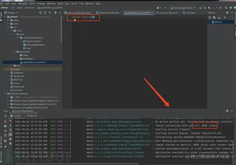The height and width of the screenshot is (165, 236).
Task: Open the Build menu
Action: [x=61, y=3]
